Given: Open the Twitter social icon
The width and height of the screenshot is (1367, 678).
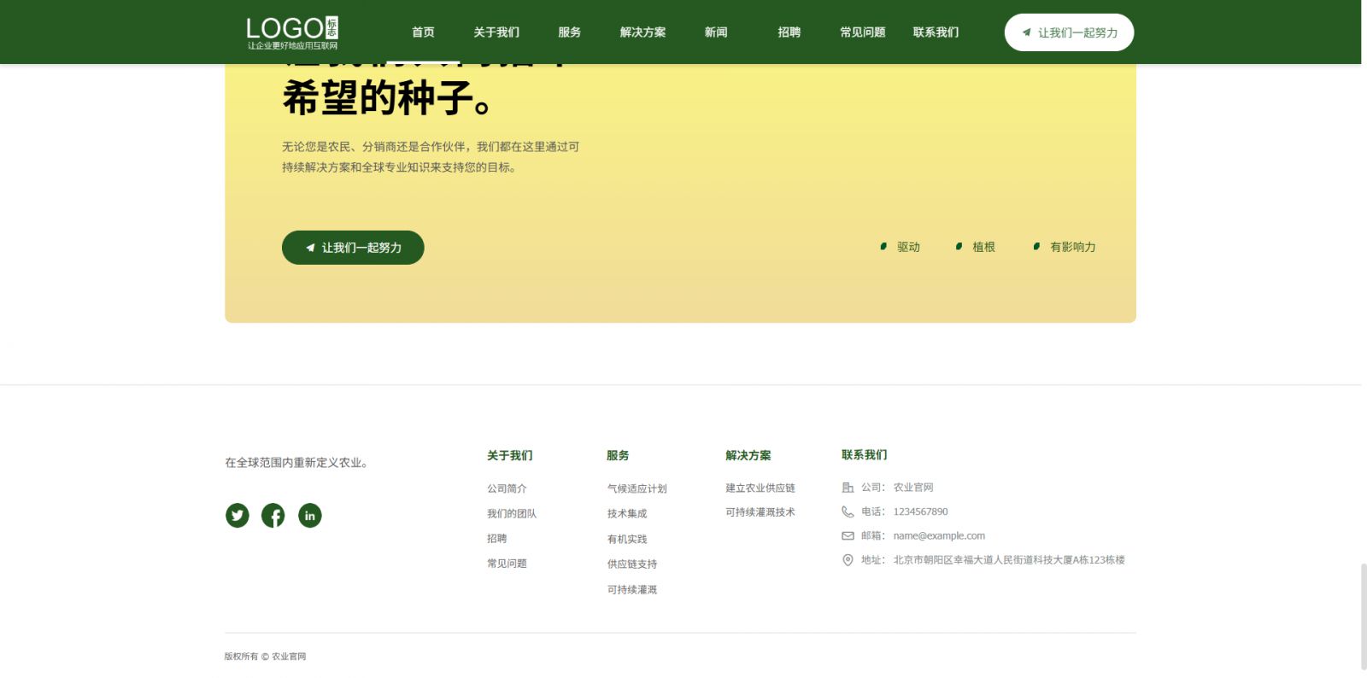Looking at the screenshot, I should [x=238, y=515].
